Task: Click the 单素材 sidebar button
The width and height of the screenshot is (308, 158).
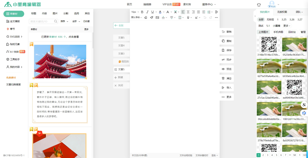Action: click(14, 14)
